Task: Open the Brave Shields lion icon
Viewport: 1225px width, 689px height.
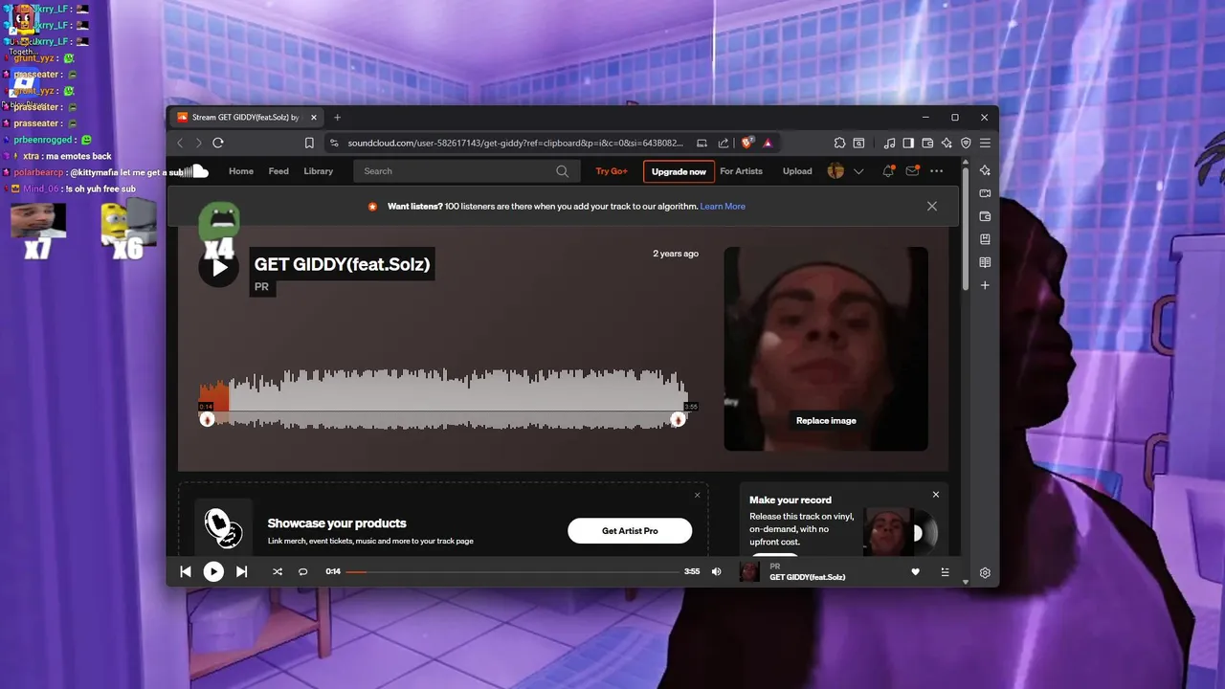Action: (747, 143)
